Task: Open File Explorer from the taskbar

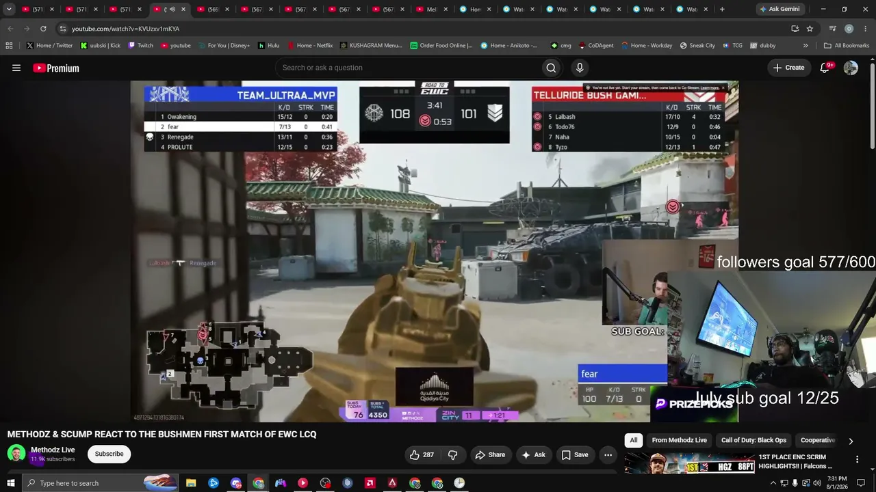Action: click(191, 483)
